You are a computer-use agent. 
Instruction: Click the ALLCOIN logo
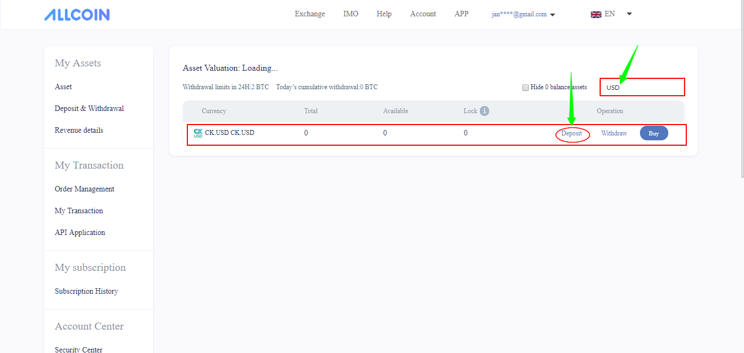(x=77, y=15)
